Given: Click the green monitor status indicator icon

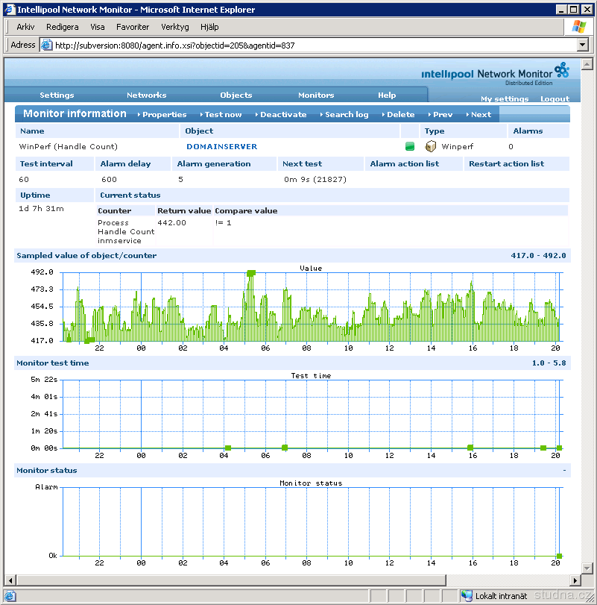Looking at the screenshot, I should pyautogui.click(x=409, y=146).
